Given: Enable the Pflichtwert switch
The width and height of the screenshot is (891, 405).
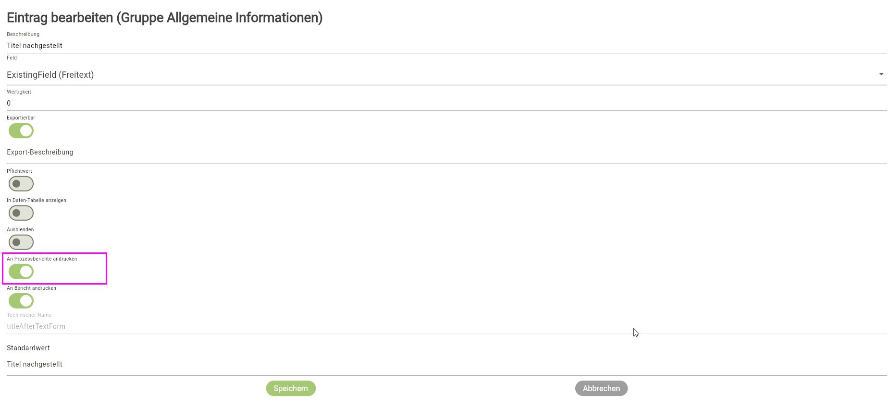Looking at the screenshot, I should 21,184.
